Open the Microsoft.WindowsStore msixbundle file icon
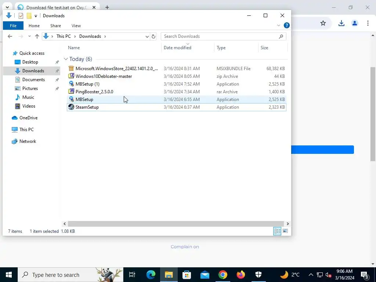 [71, 68]
